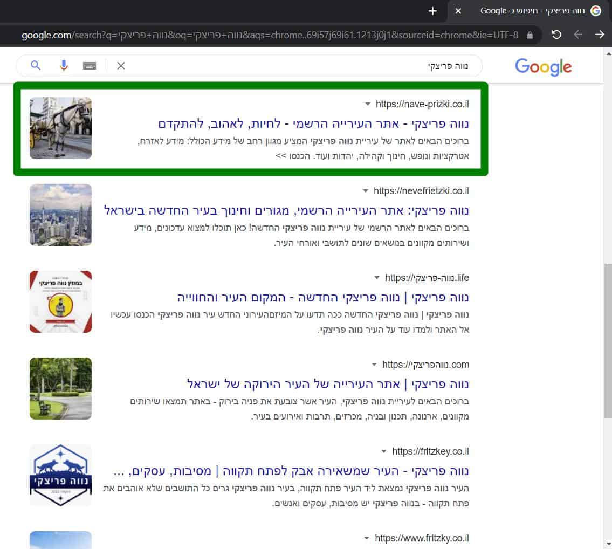Open result titled לחיות, לאהוב, להתקדם
This screenshot has width=612, height=549.
click(x=313, y=124)
